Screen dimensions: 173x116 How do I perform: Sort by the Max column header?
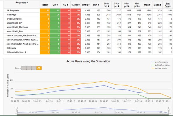pyautogui.click(x=147, y=5)
